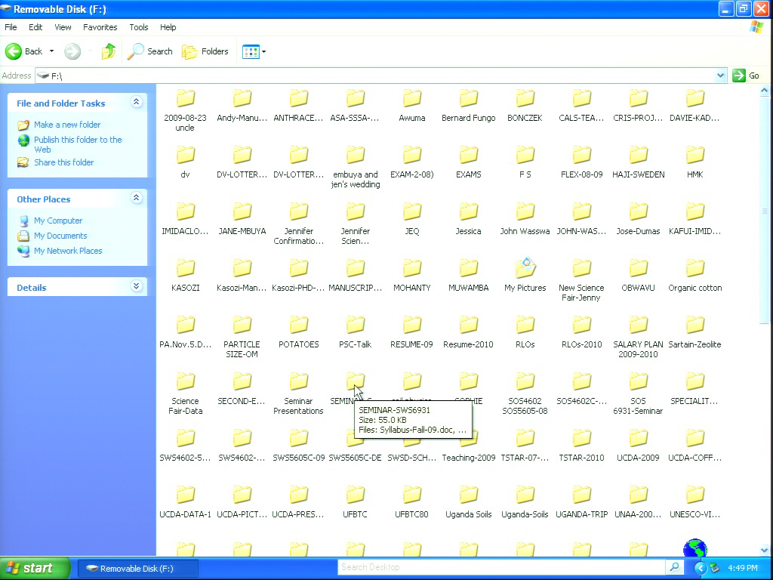
Task: Open the Tools menu
Action: tap(139, 27)
